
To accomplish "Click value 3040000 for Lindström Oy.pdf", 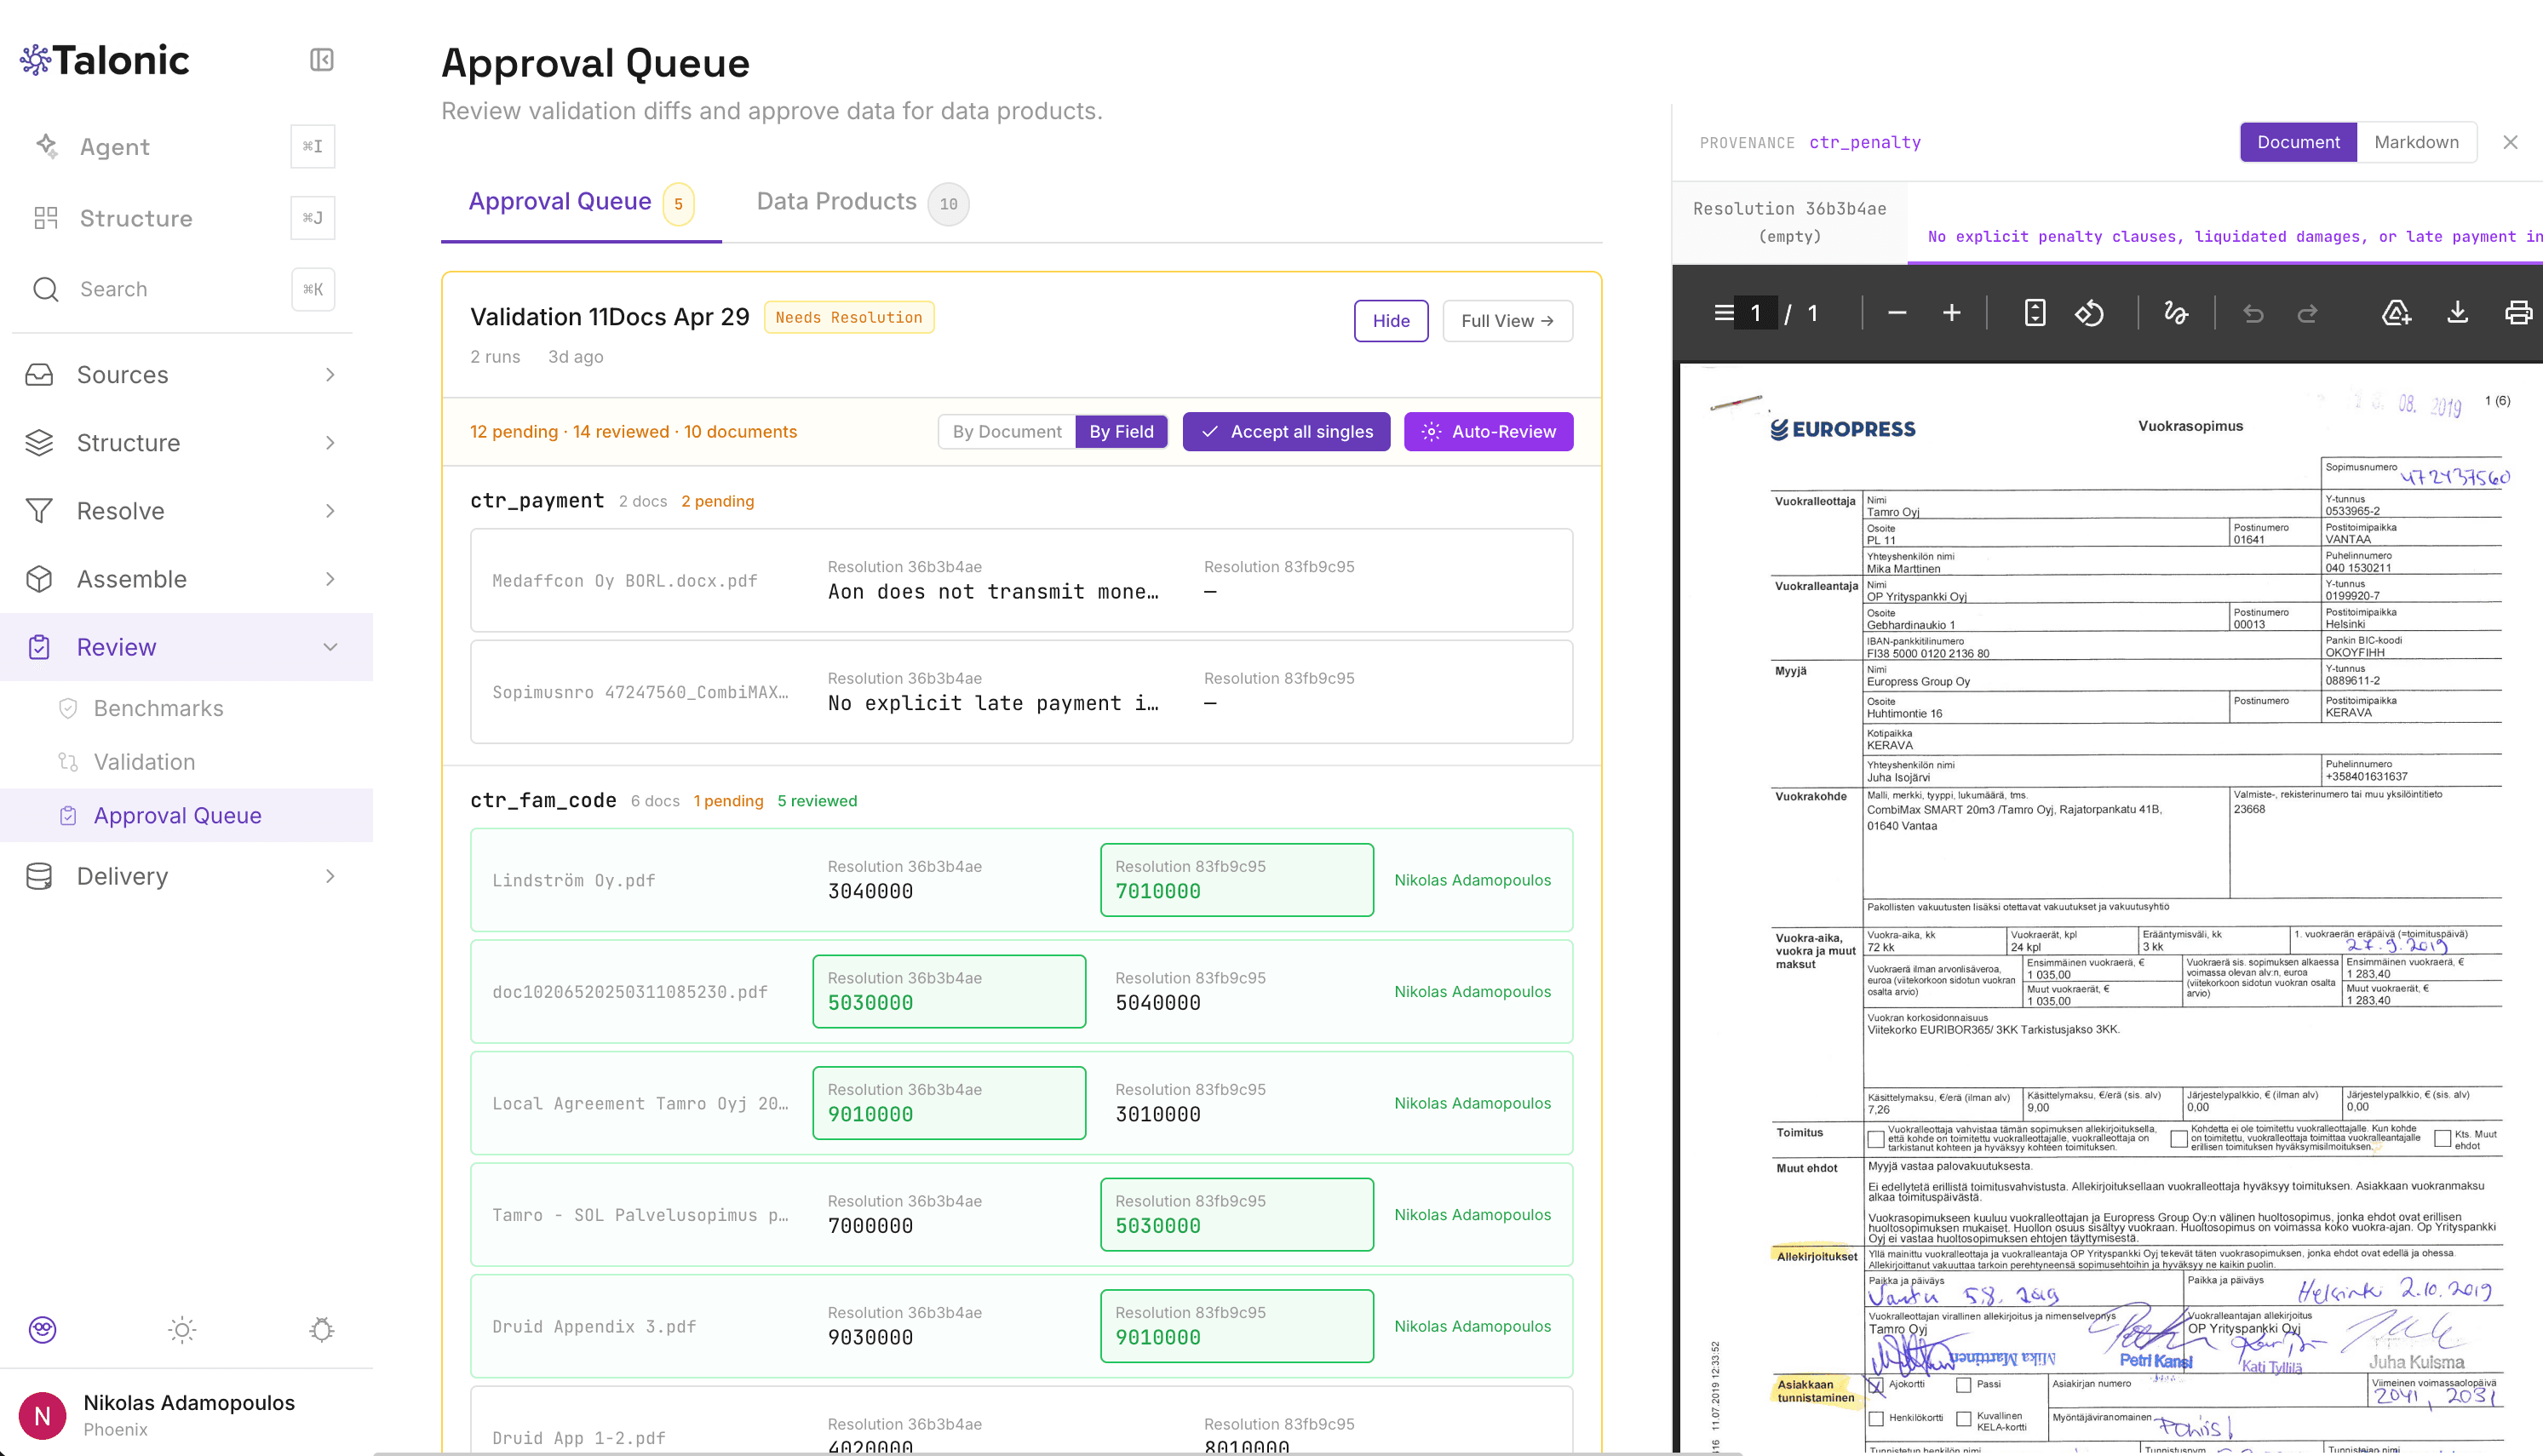I will click(870, 891).
